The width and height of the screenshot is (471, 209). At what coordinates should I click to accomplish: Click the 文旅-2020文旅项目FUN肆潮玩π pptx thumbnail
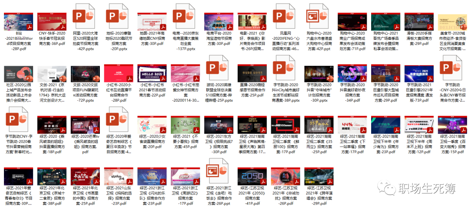[x=85, y=74]
